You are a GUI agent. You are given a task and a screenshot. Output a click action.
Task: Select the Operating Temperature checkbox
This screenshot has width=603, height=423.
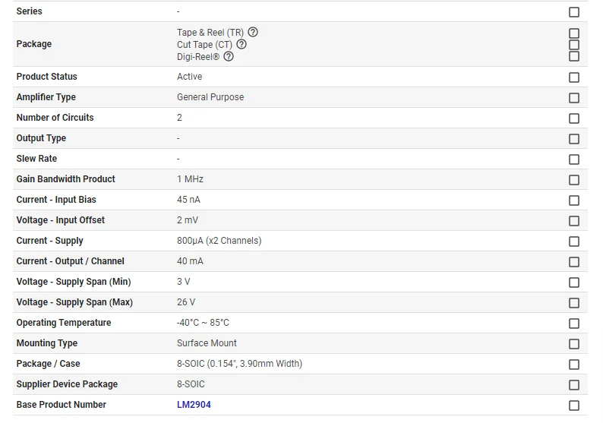574,324
